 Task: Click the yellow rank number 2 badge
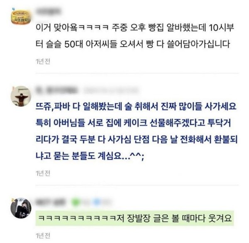(12, 200)
